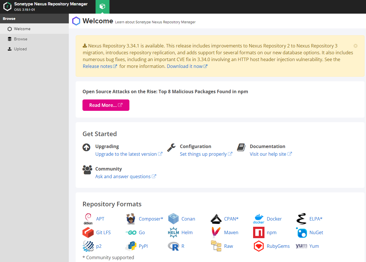The height and width of the screenshot is (262, 366).
Task: Open the Release notes link
Action: click(100, 66)
